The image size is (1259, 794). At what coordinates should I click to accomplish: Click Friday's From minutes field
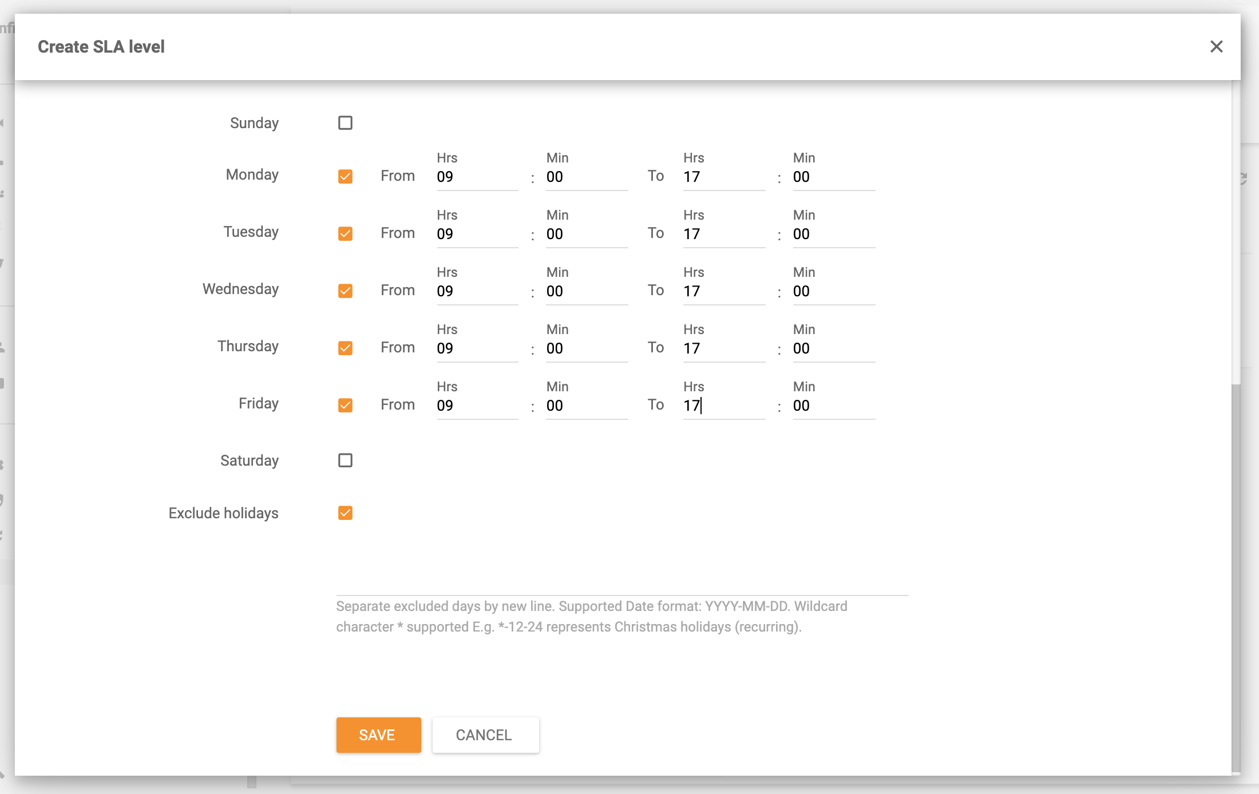tap(586, 405)
